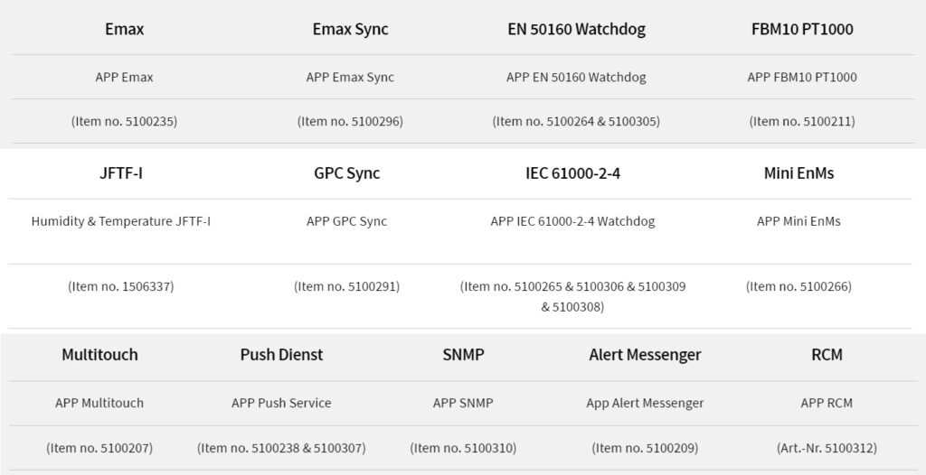Open EN 50160 Watchdog heading
The width and height of the screenshot is (926, 475).
576,29
